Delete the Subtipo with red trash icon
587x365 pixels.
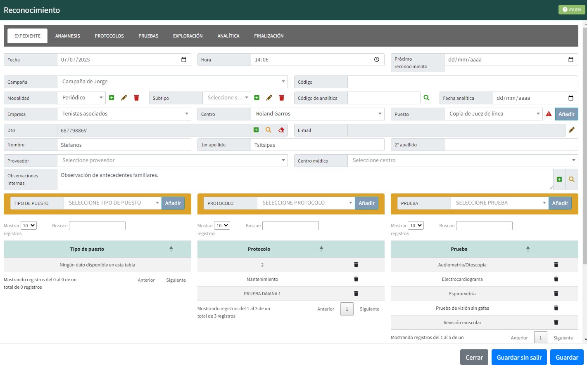click(282, 98)
